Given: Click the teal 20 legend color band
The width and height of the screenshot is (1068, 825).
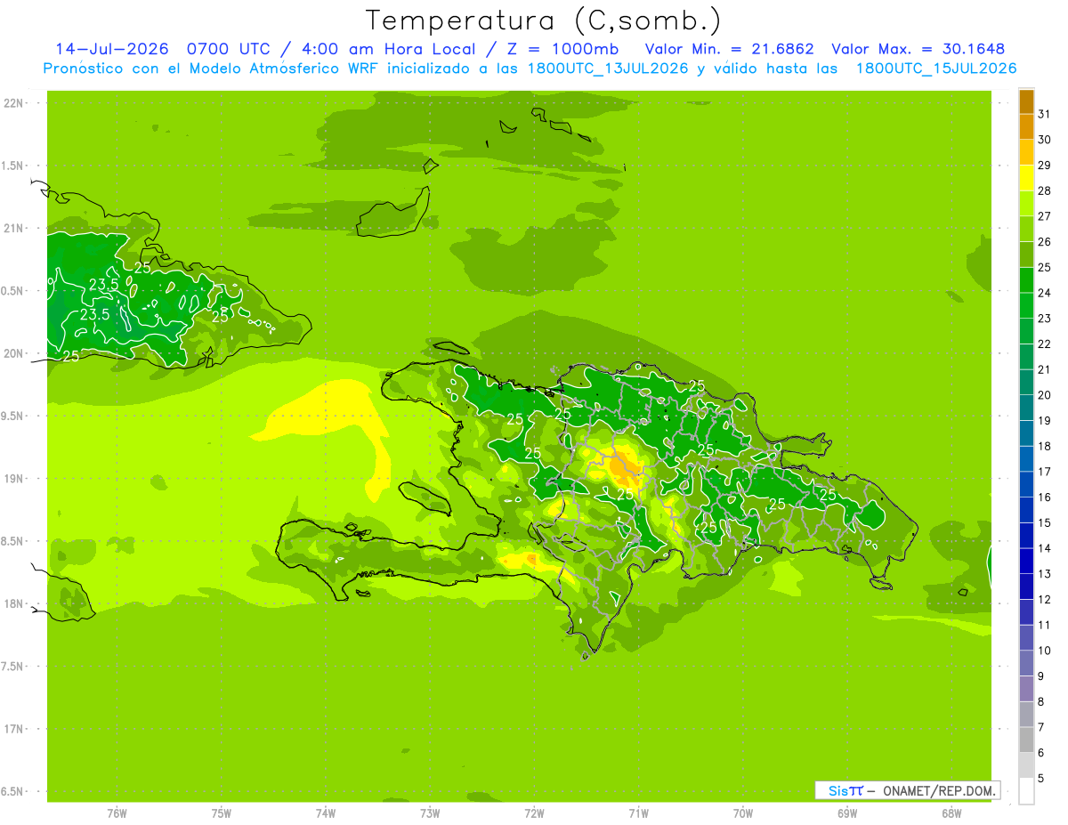Looking at the screenshot, I should click(x=1026, y=383).
